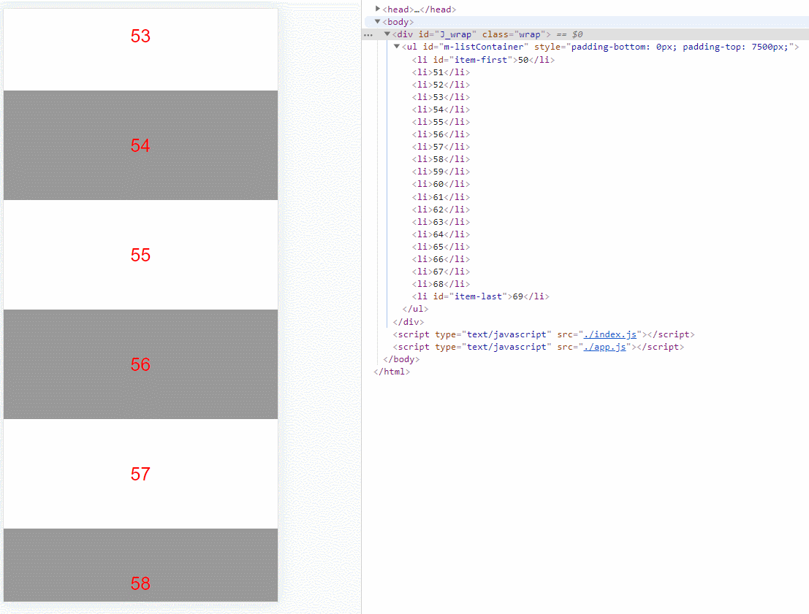Select the li 65 node
809x614 pixels.
click(441, 247)
